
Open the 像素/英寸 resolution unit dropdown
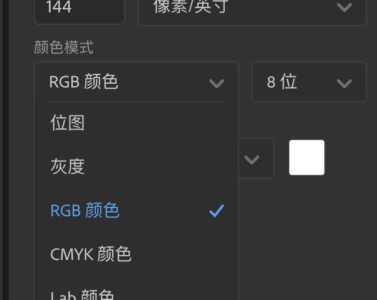coord(252,11)
